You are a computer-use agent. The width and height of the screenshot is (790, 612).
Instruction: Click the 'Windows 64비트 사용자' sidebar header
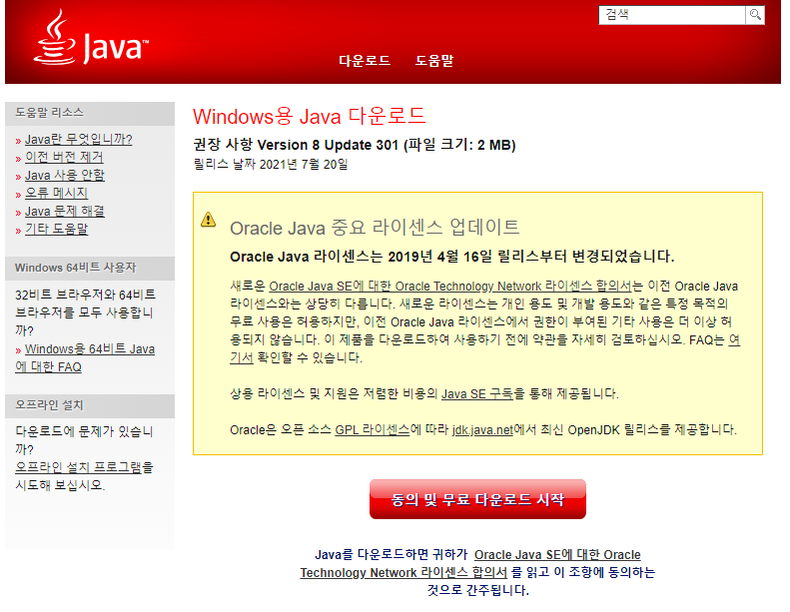pyautogui.click(x=90, y=268)
